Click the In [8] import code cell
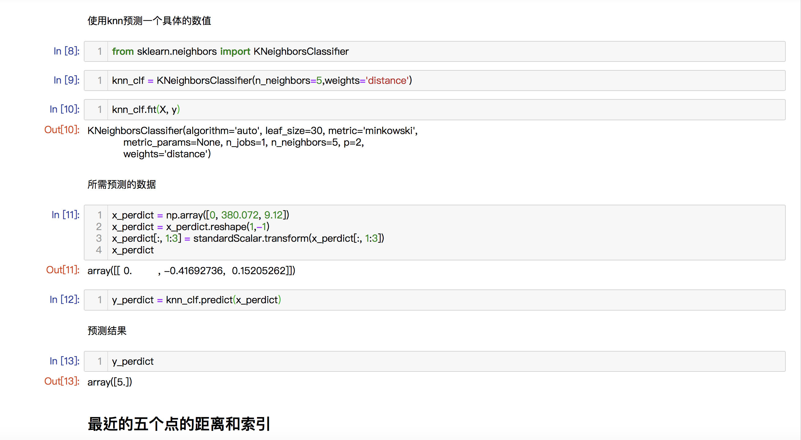 click(434, 51)
